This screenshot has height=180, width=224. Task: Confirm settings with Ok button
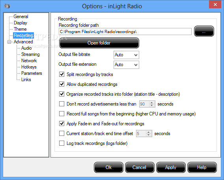109,167
